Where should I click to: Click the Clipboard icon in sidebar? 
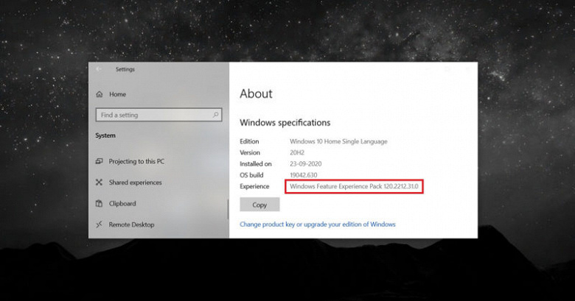pyautogui.click(x=99, y=203)
